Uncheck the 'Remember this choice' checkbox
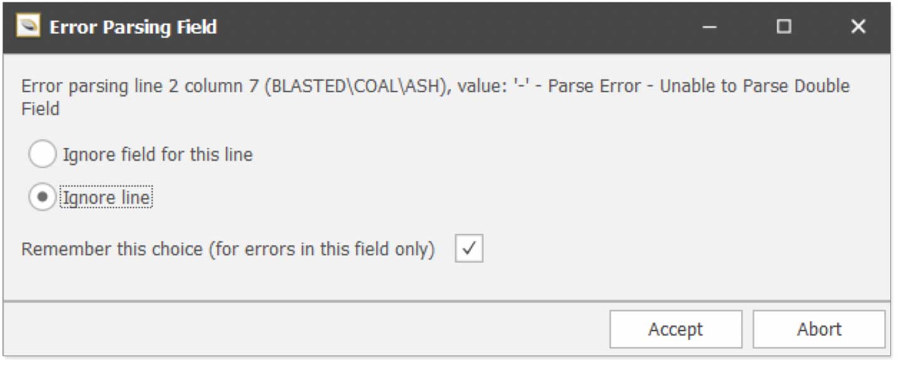 click(469, 249)
